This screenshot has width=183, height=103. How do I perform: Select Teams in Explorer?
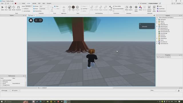[x=162, y=40]
